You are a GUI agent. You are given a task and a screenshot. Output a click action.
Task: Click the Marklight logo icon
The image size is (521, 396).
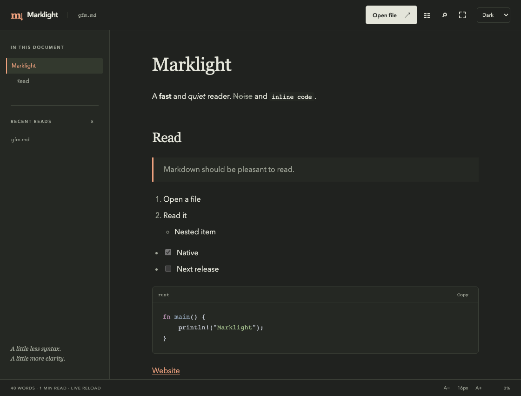[17, 15]
